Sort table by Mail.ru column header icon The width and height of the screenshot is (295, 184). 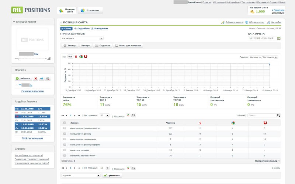[265, 123]
